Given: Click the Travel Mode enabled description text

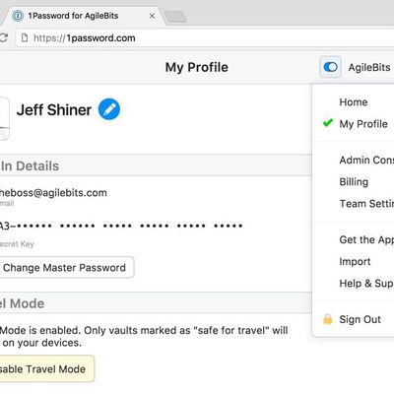Looking at the screenshot, I should click(144, 336).
